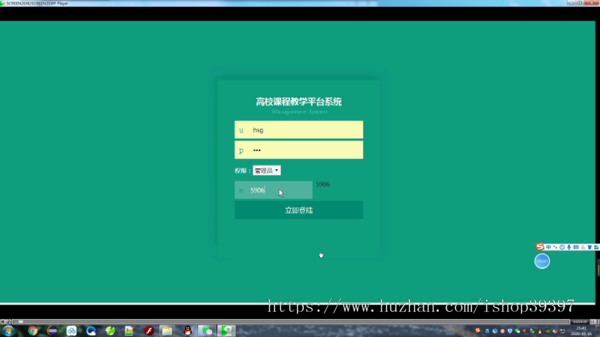Open emoji panel on Sogou IME bar
Viewport: 600px width, 337px height.
pos(562,247)
